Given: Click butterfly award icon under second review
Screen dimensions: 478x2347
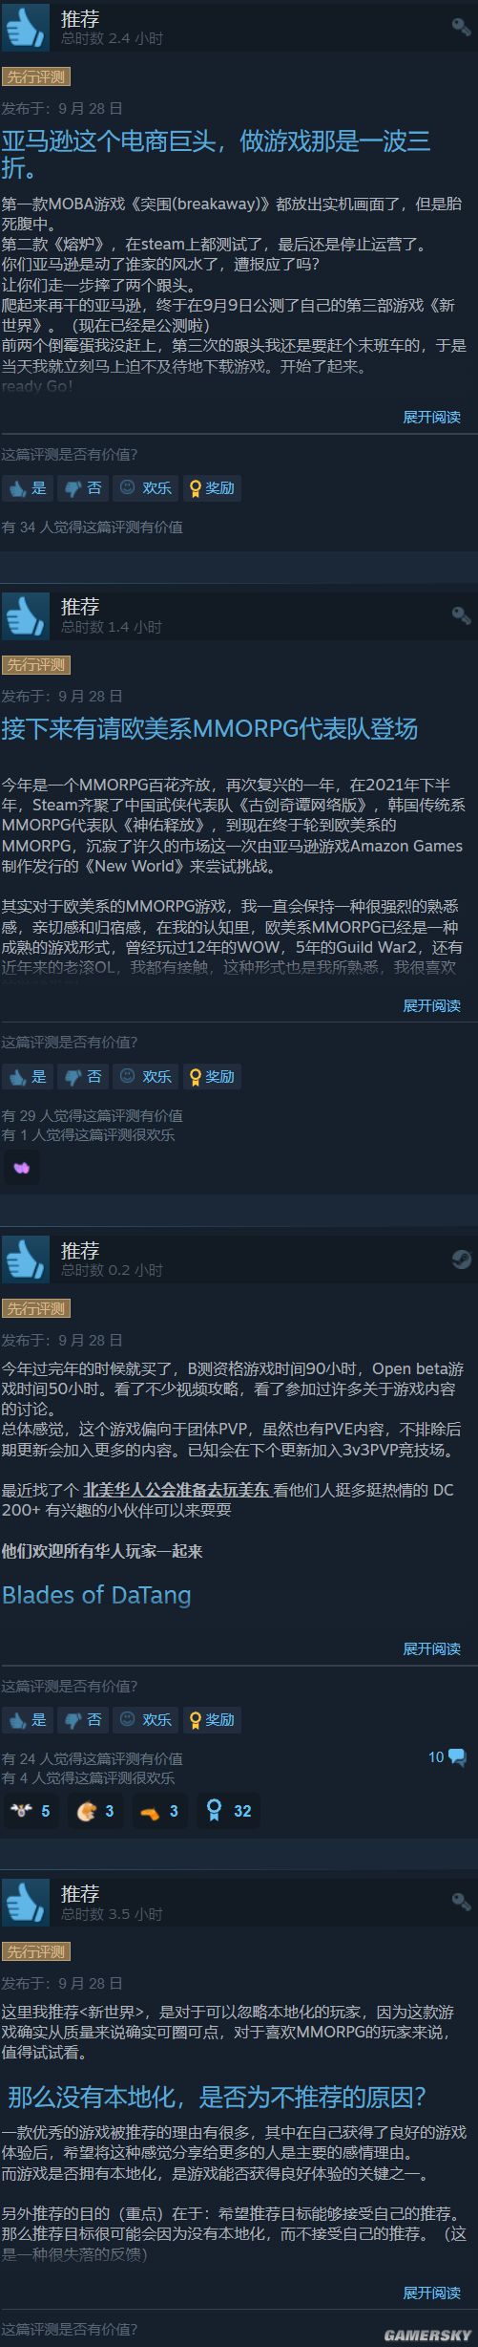Looking at the screenshot, I should (22, 1167).
